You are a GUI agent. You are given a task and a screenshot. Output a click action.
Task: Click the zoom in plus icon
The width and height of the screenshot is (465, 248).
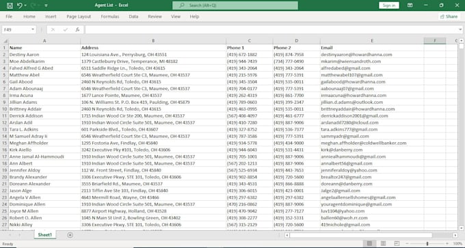[447, 243]
